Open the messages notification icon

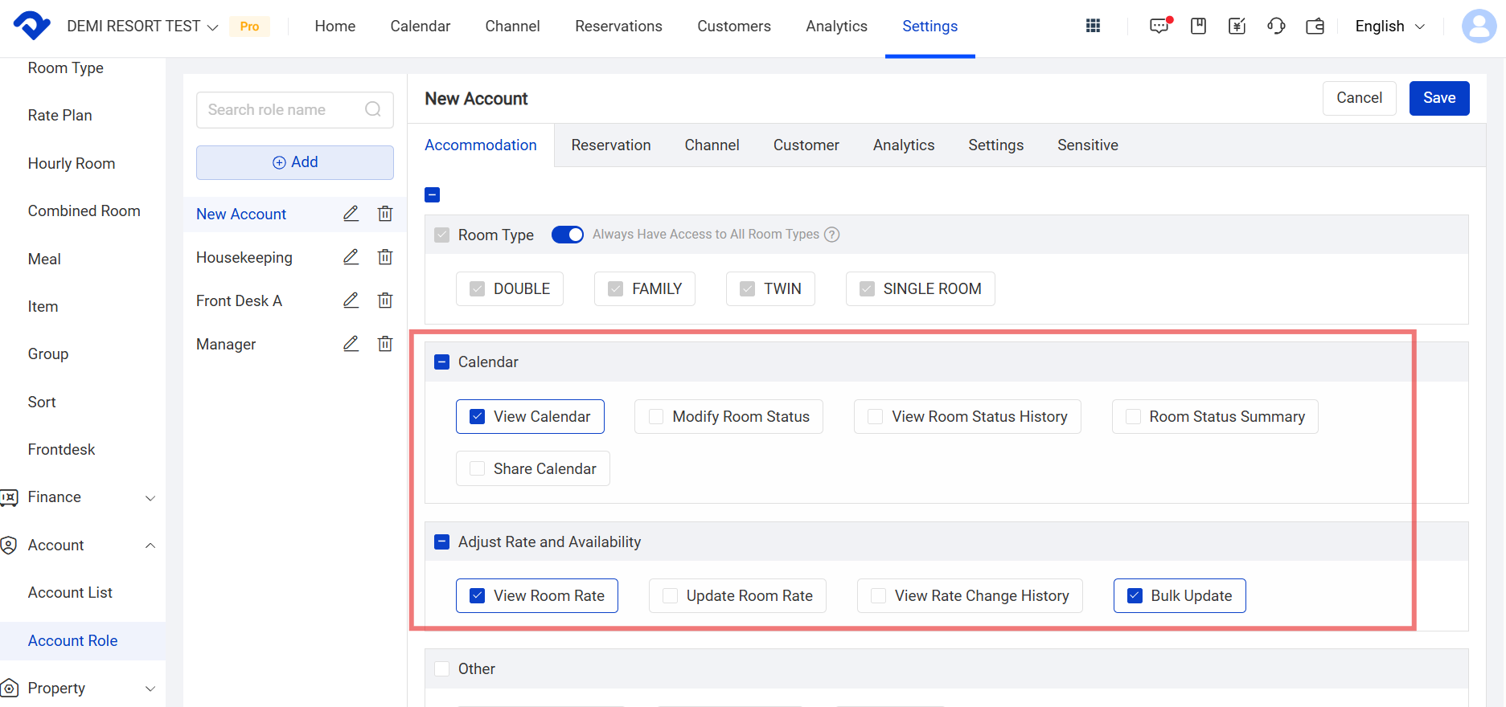coord(1159,26)
